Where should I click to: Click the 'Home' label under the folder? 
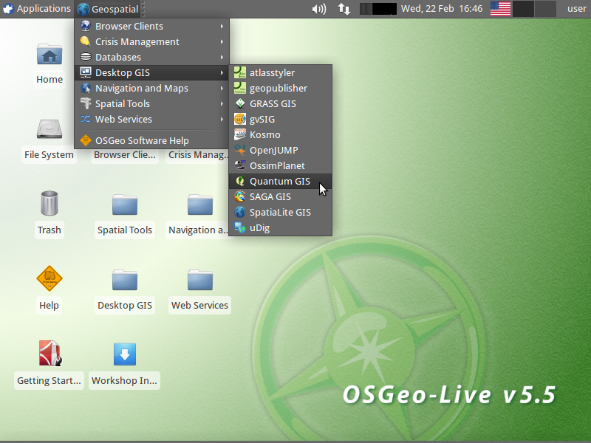[x=49, y=79]
